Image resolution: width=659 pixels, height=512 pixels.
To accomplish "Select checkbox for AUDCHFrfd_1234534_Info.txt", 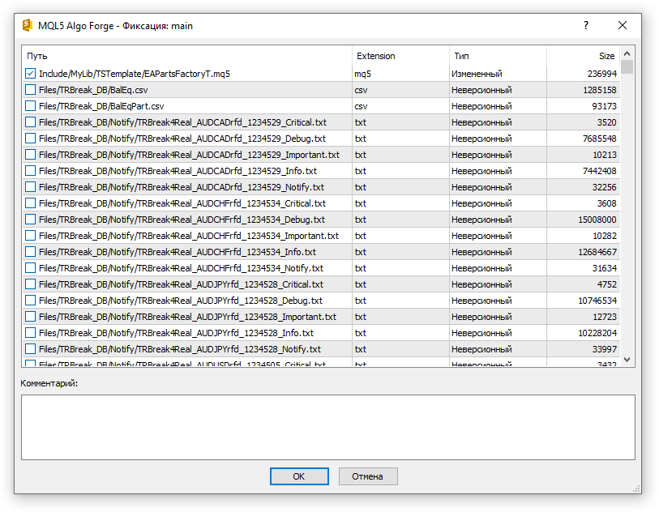I will (30, 252).
